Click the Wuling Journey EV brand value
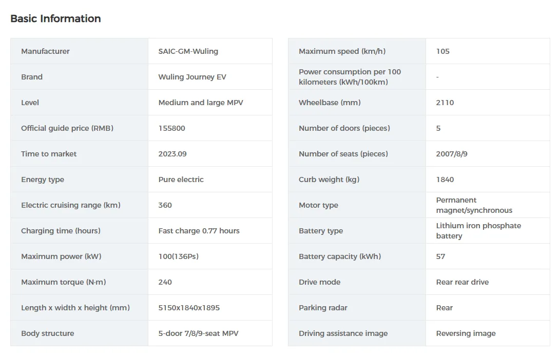Image resolution: width=560 pixels, height=358 pixels. click(192, 77)
